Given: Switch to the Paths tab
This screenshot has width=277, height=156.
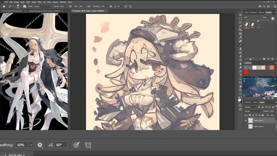Looking at the screenshot, I should click(x=255, y=102).
